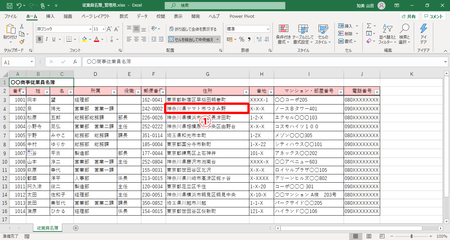Align cell text to the left
450x240 pixels.
(129, 39)
